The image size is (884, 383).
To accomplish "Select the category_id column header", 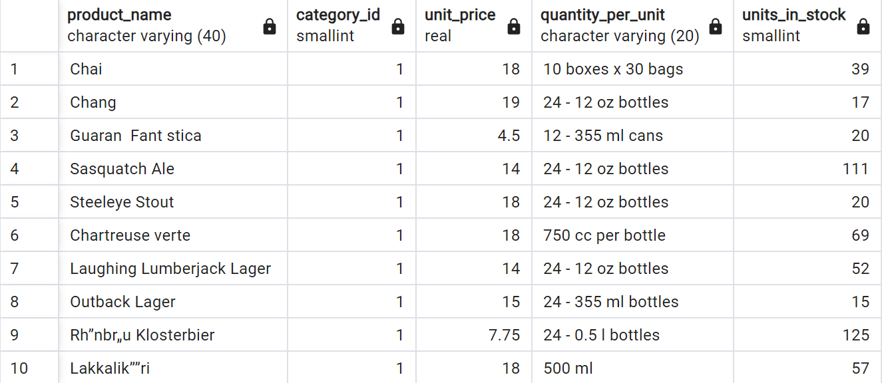I will coord(352,26).
